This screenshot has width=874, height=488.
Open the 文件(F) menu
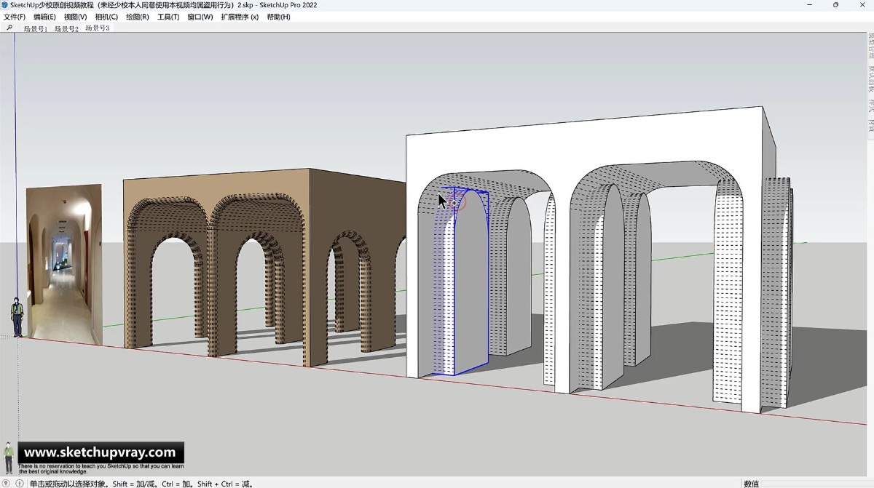[15, 17]
